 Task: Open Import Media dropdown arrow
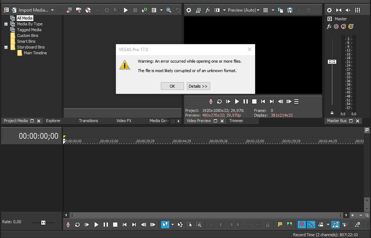52,10
